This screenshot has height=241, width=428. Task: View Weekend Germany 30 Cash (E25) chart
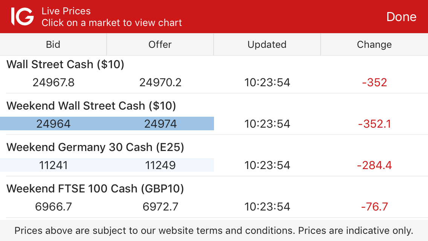point(95,147)
